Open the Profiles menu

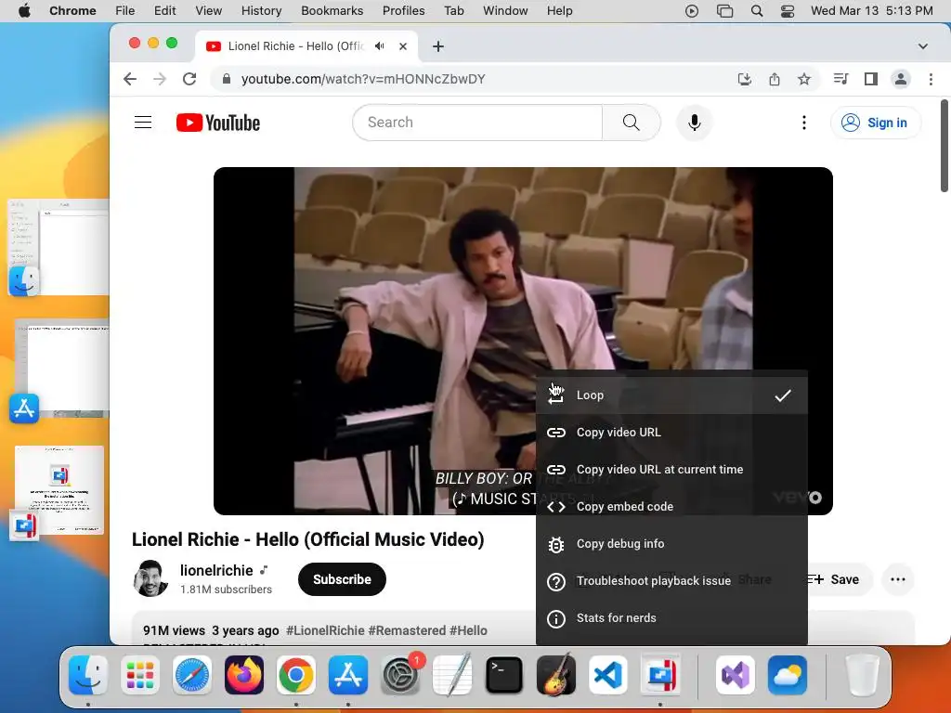click(x=403, y=11)
